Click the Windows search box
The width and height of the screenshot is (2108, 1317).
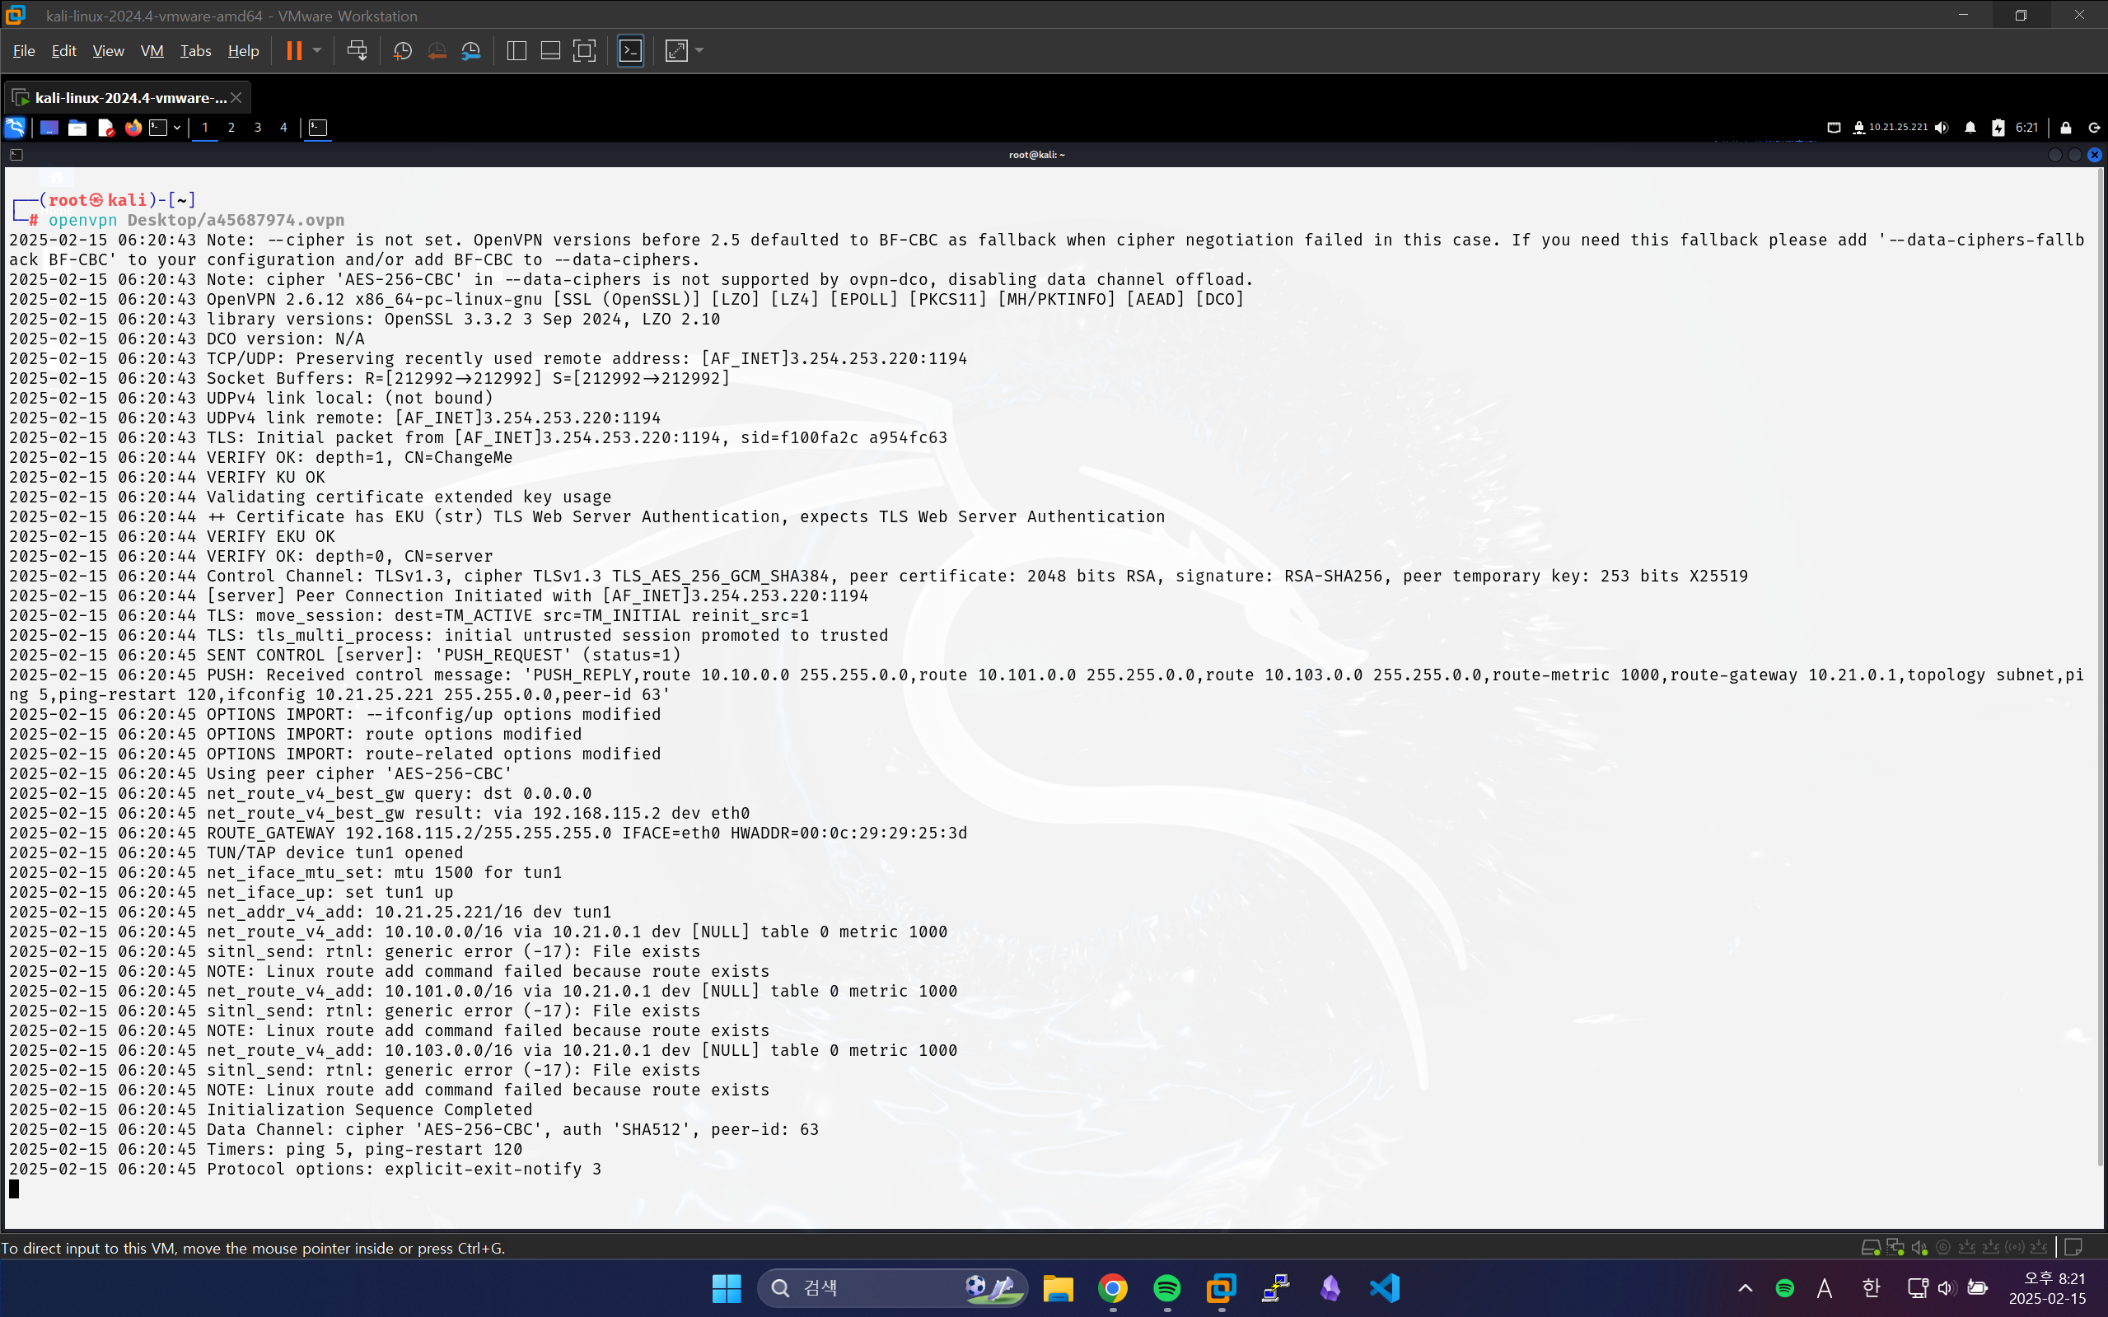pos(871,1287)
